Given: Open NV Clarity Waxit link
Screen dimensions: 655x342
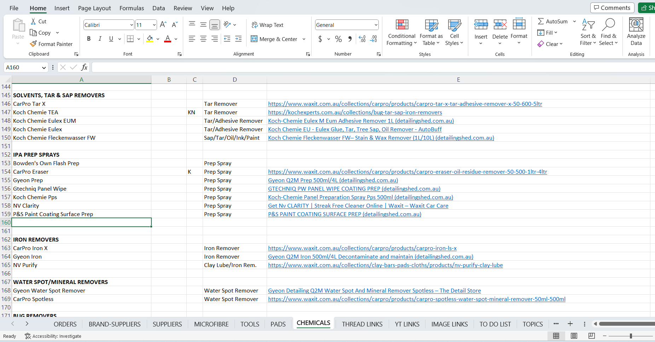Looking at the screenshot, I should [358, 205].
